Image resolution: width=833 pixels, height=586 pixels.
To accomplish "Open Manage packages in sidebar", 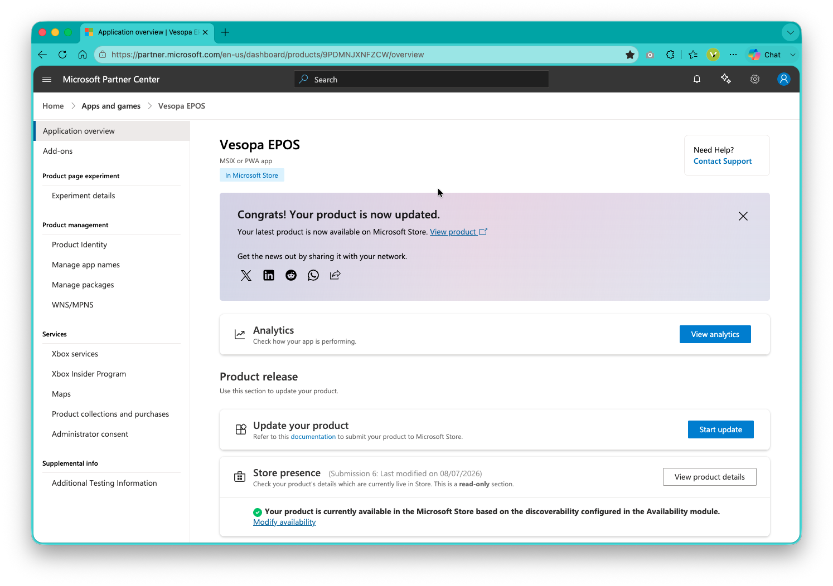I will (x=83, y=285).
